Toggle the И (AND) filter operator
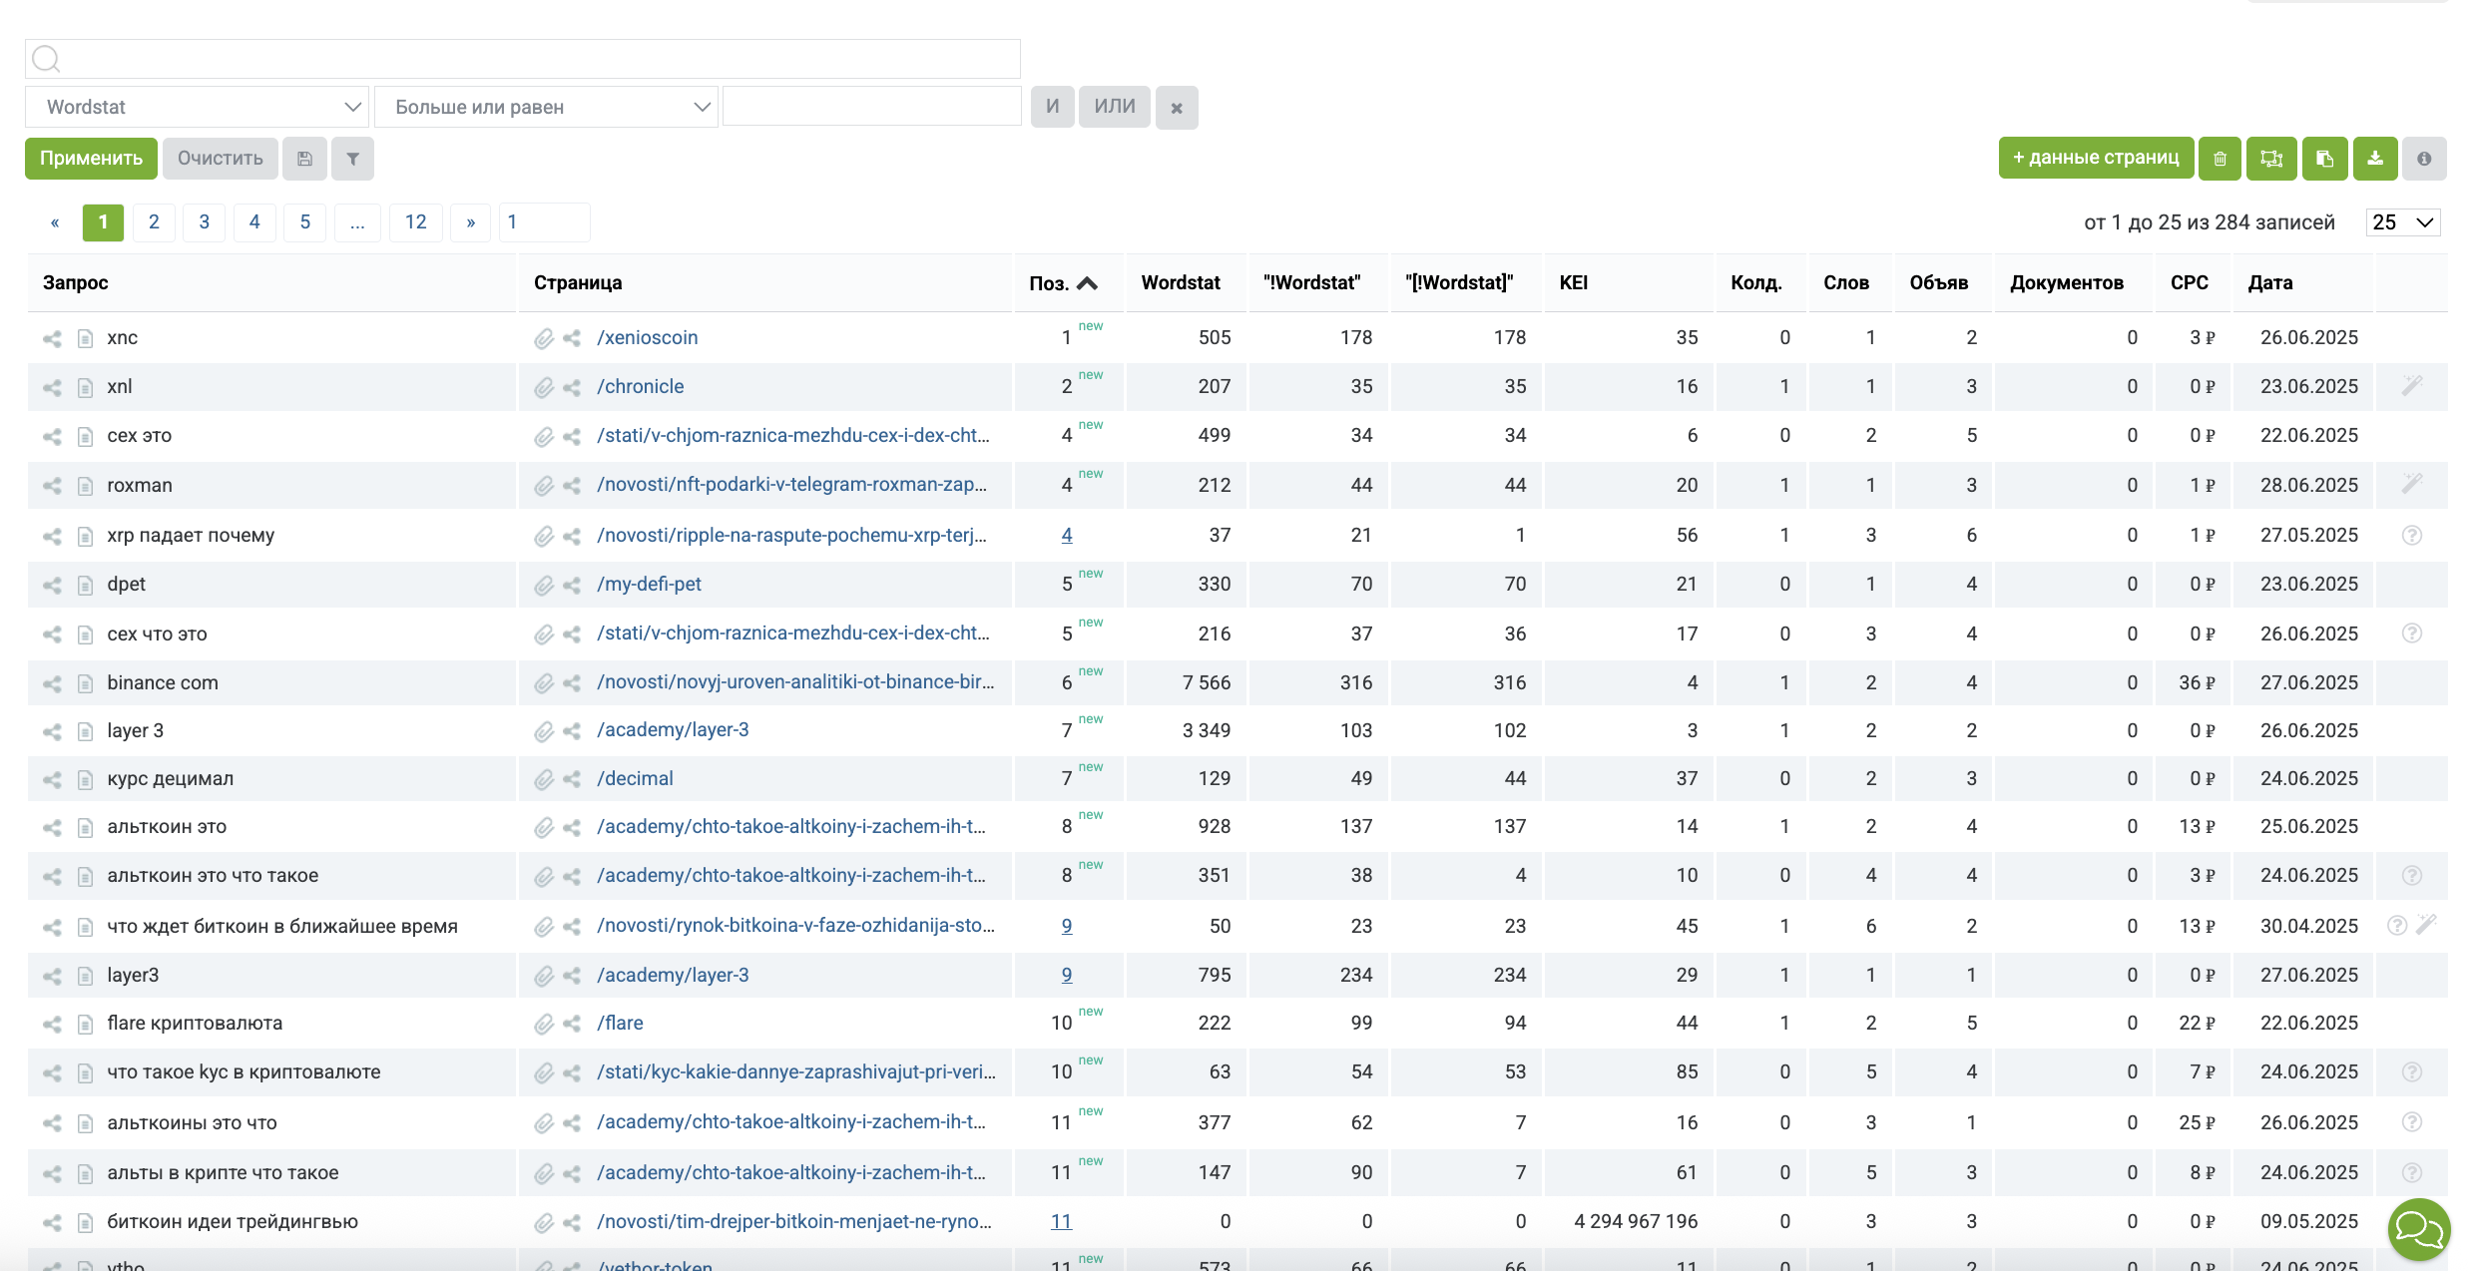Viewport: 2473px width, 1271px height. (1052, 107)
